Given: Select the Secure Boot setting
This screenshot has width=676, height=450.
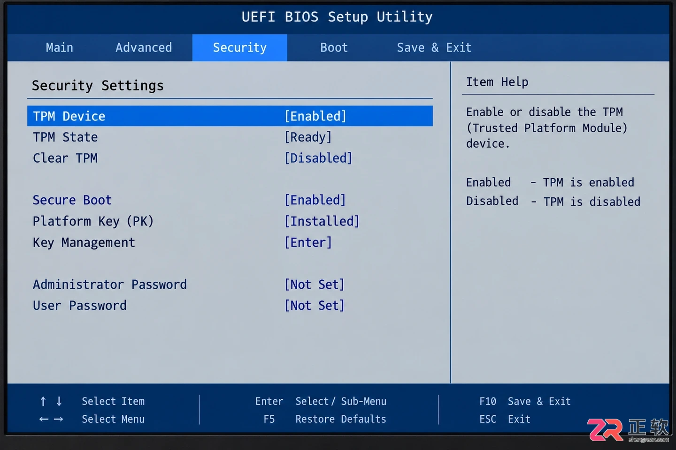Looking at the screenshot, I should [72, 200].
